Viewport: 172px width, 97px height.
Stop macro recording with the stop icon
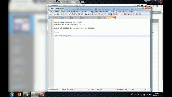pyautogui.click(x=131, y=14)
